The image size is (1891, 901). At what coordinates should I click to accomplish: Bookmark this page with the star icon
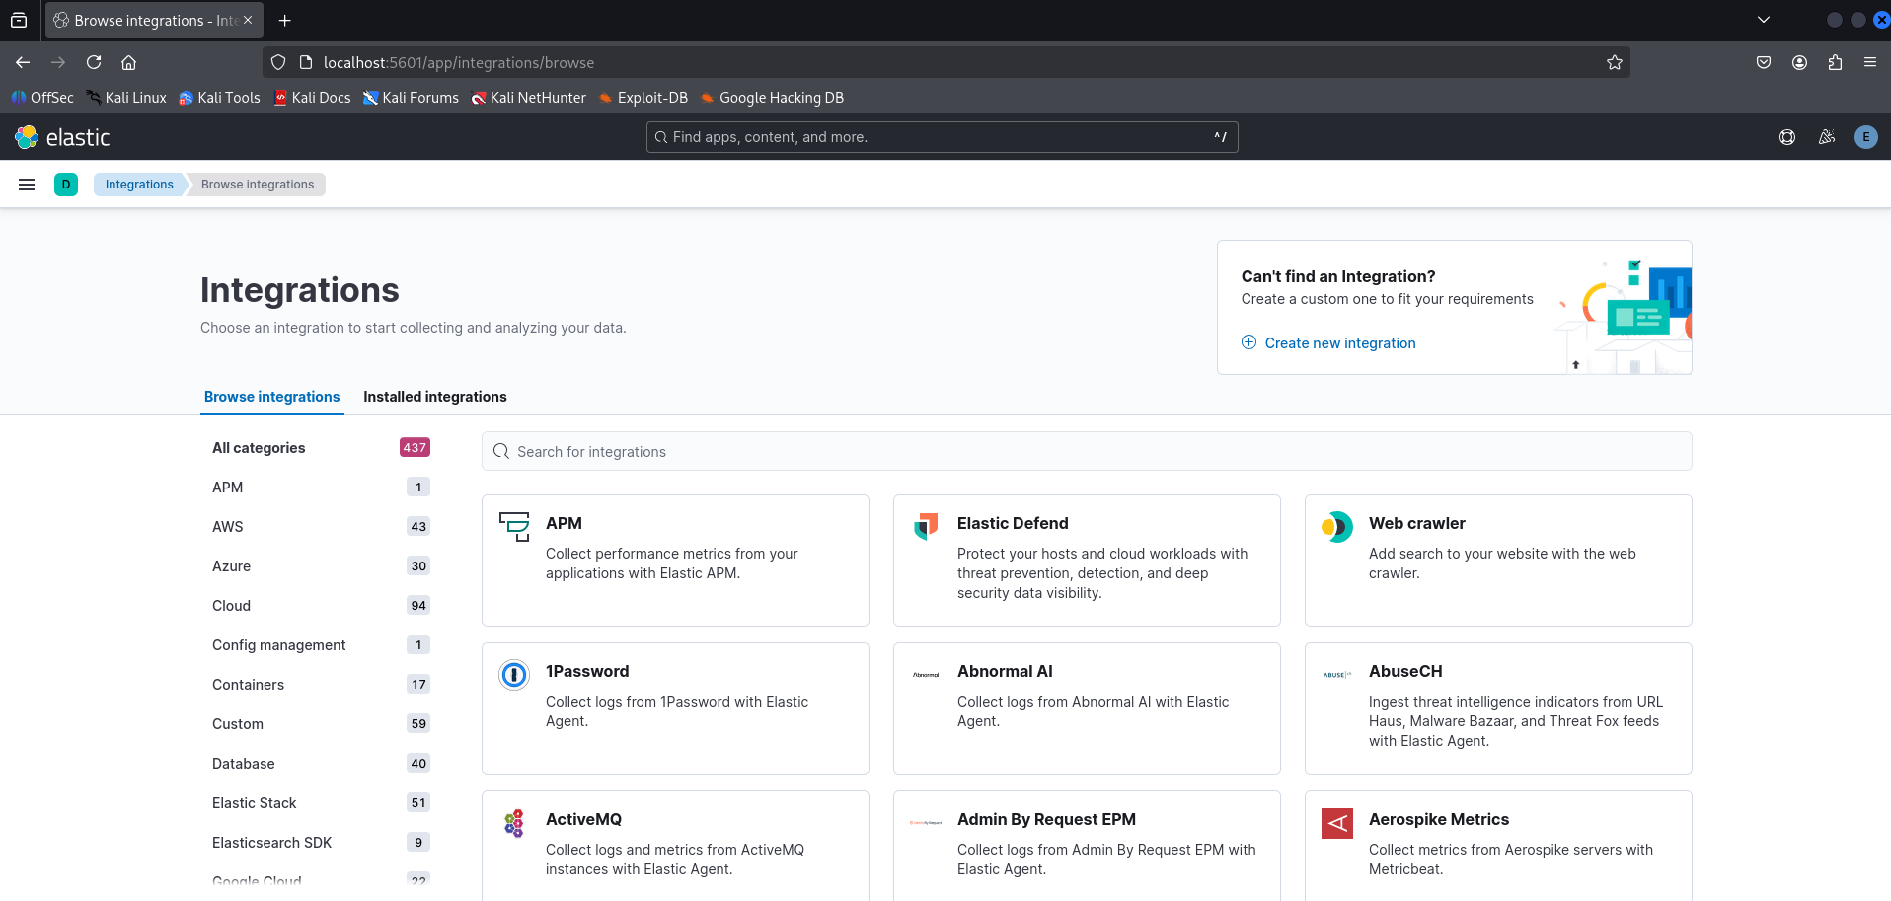point(1615,62)
